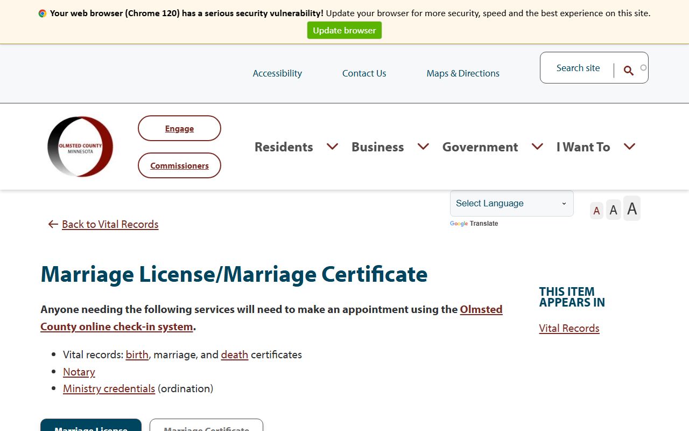Click the search magnifier icon

[x=628, y=70]
